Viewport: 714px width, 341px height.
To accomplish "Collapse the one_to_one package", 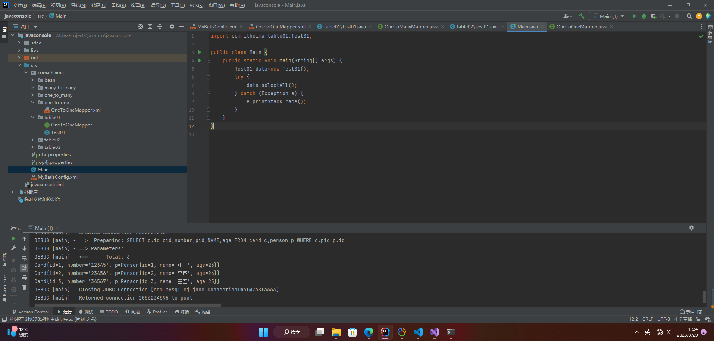I will [32, 103].
